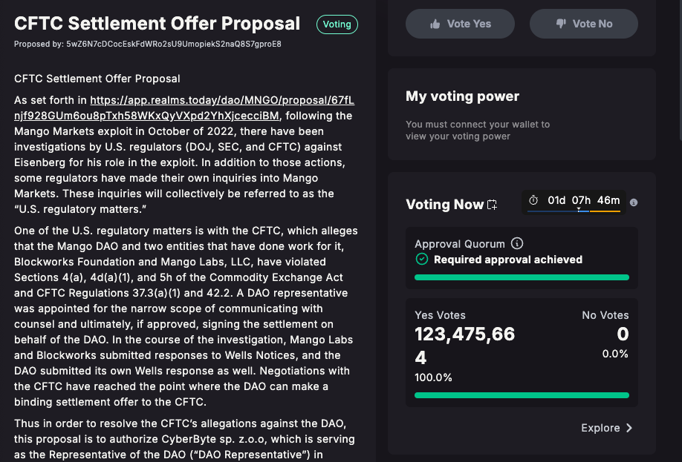Click the green Yes Votes progress bar
The width and height of the screenshot is (682, 462).
click(522, 395)
